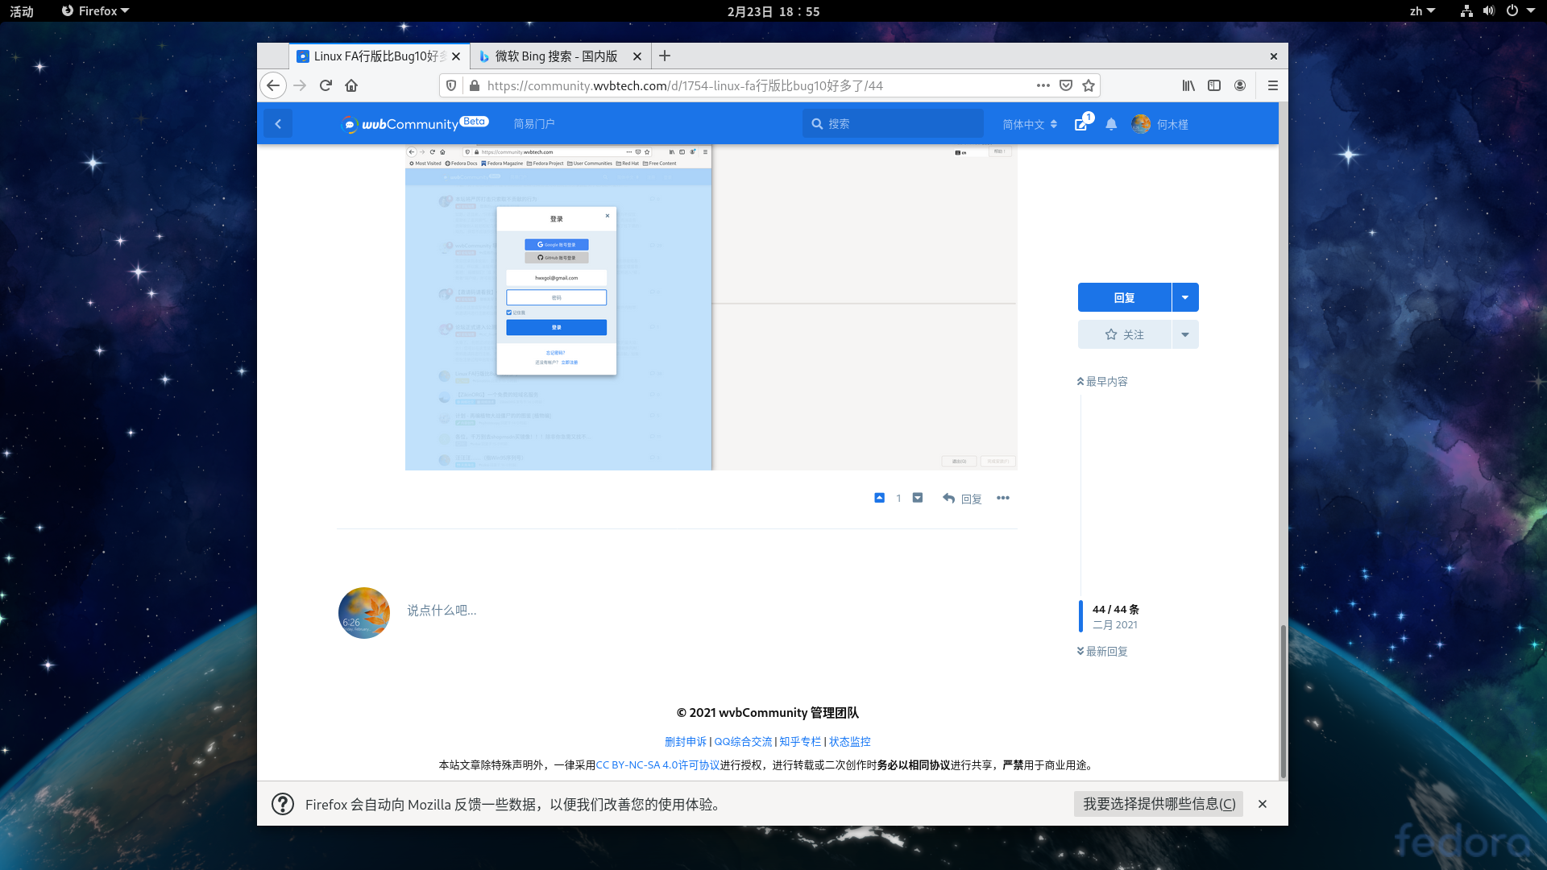The width and height of the screenshot is (1547, 870).
Task: Reload the current page
Action: (326, 85)
